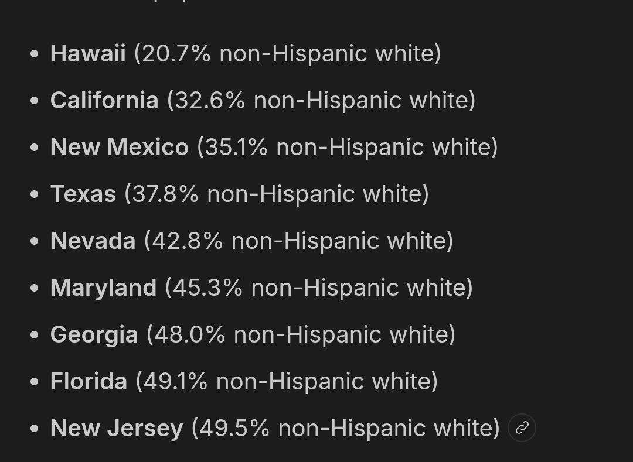Click the 49.1% percentage for Florida

176,381
